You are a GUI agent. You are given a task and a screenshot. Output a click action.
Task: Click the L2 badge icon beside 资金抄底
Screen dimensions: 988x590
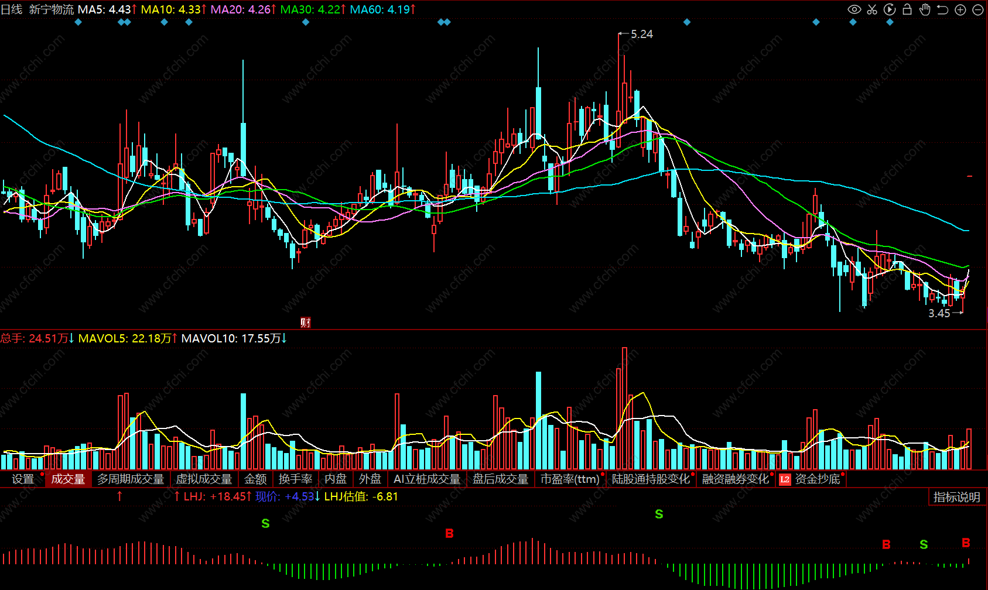pos(785,479)
